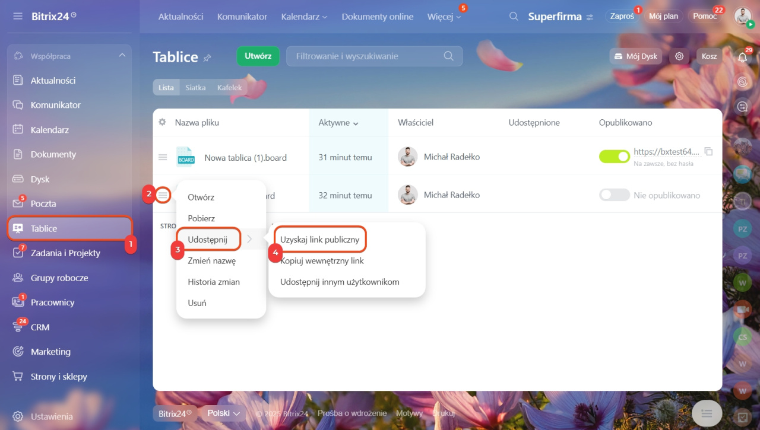Click the search magnifier in top bar
760x430 pixels.
point(514,17)
